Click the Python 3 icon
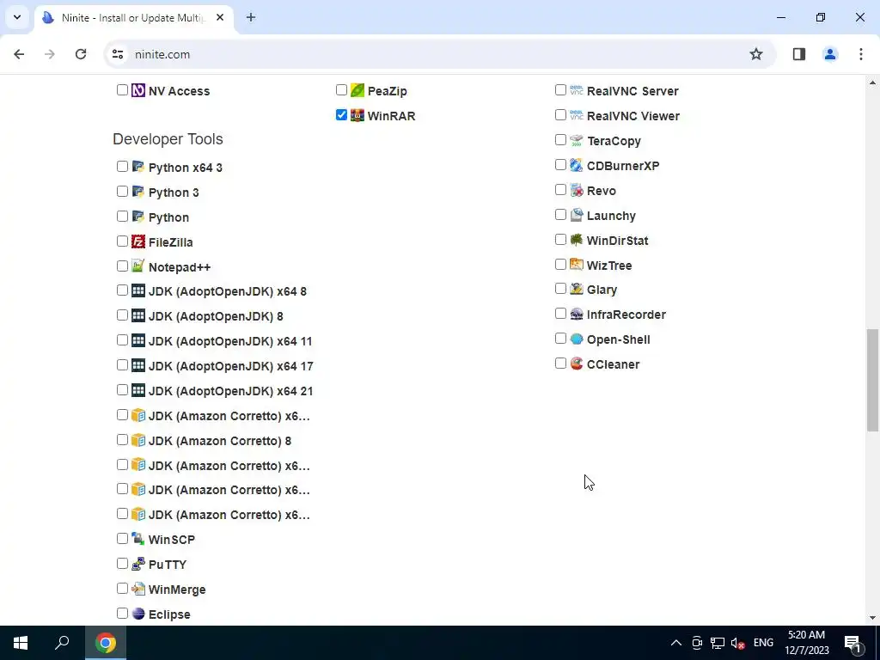This screenshot has width=880, height=660. click(138, 192)
